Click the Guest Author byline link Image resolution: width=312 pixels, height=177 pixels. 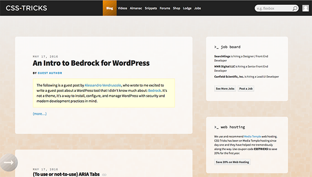(x=50, y=73)
